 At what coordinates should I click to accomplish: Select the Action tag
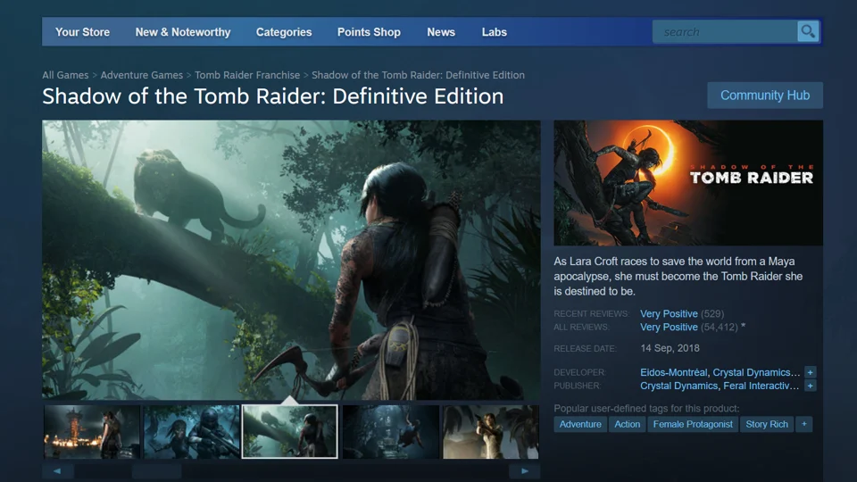click(x=627, y=424)
